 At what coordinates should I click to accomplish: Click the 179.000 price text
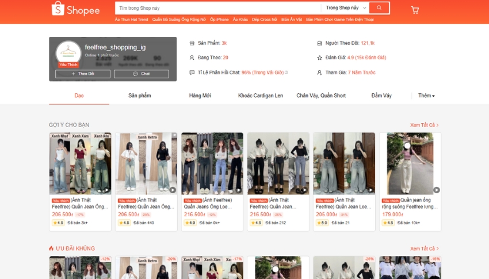point(392,215)
